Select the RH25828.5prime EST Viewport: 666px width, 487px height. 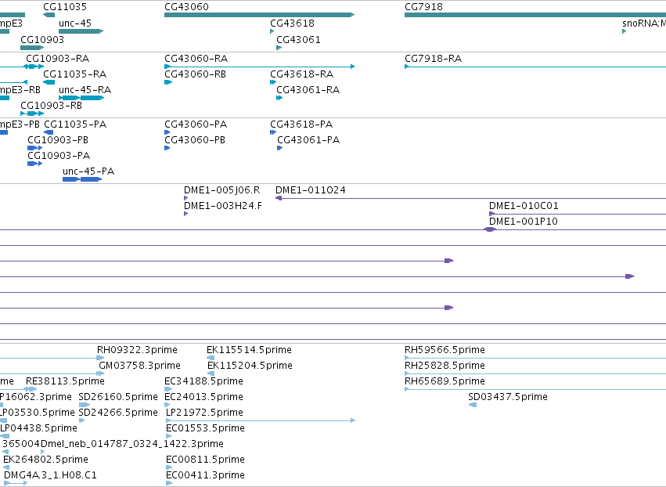pos(535,373)
